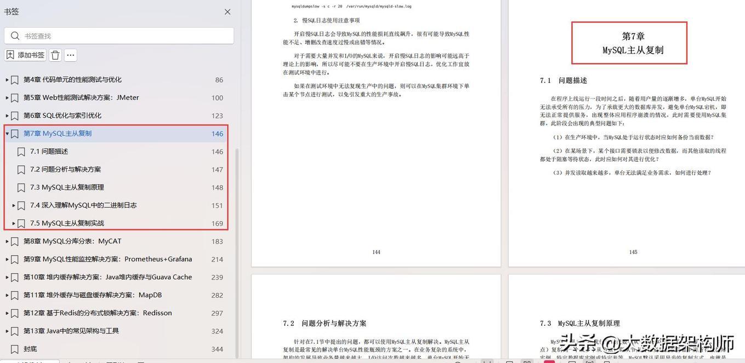The height and width of the screenshot is (363, 745).
Task: Click bookmark icon beside 第13章
Action: point(15,331)
